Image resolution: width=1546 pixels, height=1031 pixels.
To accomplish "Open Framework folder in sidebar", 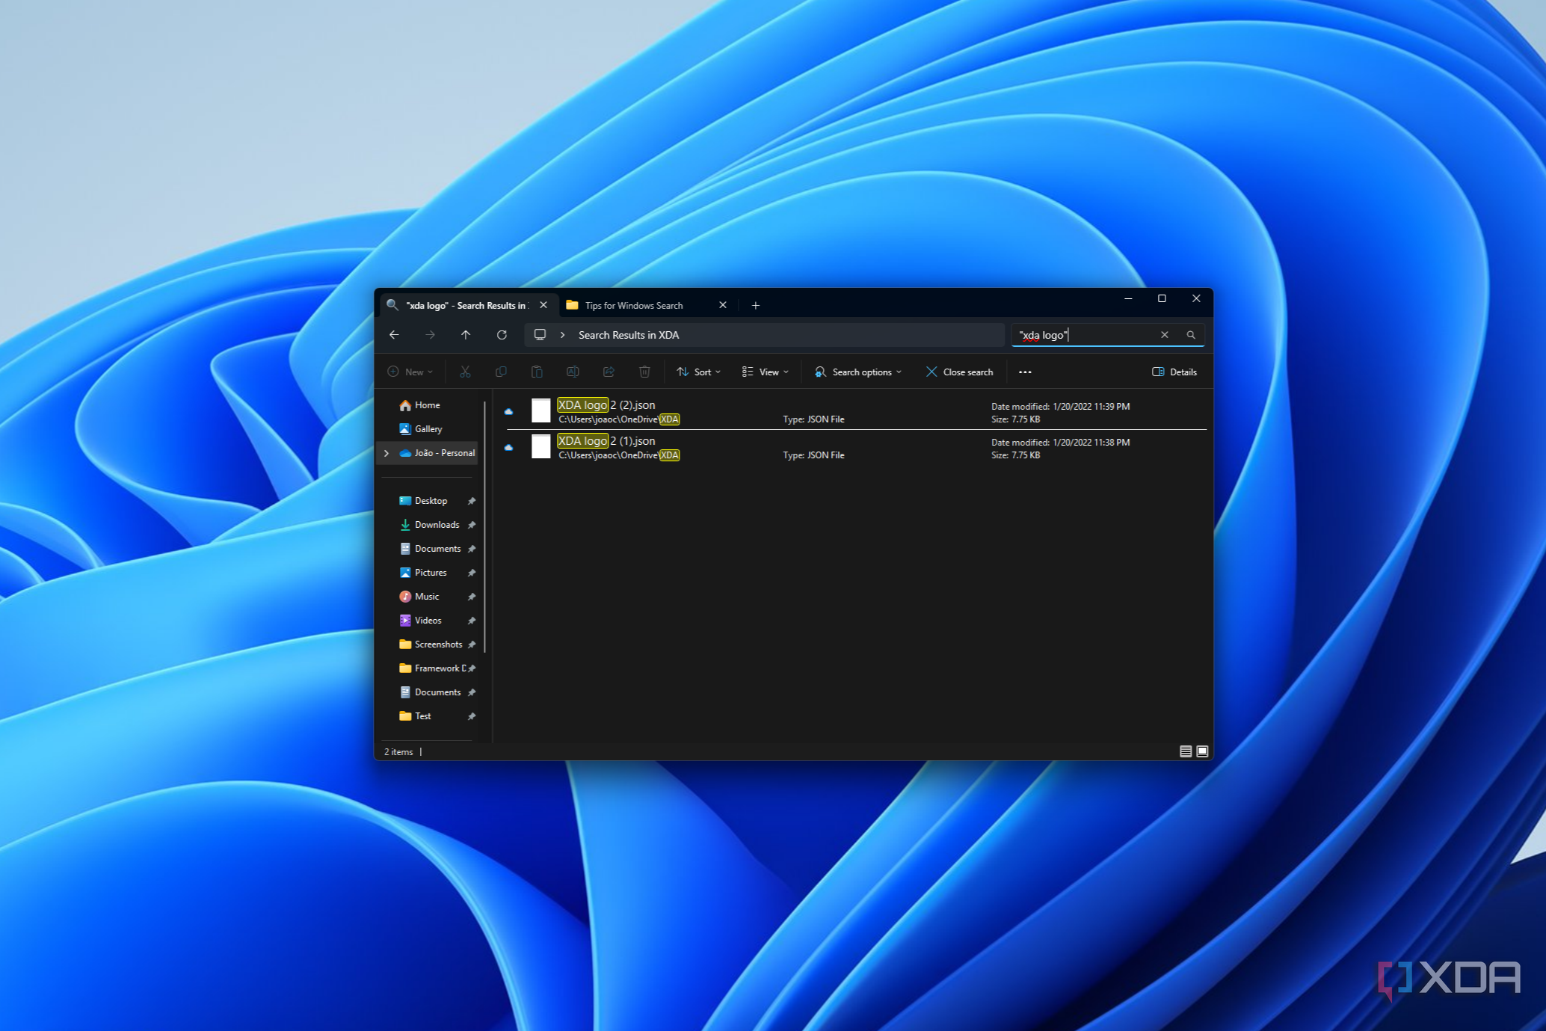I will pyautogui.click(x=440, y=668).
